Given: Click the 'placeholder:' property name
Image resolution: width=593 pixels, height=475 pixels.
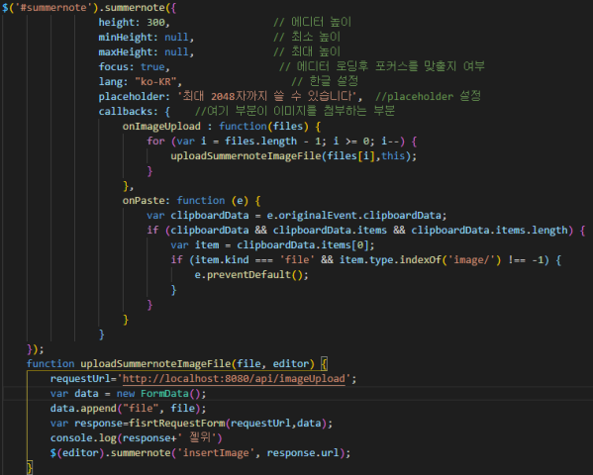Looking at the screenshot, I should click(134, 96).
